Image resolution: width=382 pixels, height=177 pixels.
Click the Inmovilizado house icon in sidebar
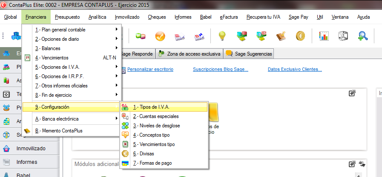[6, 149]
